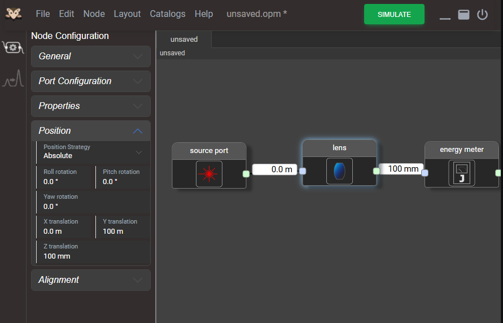
Task: Edit the Pitch rotation field
Action: pos(123,177)
